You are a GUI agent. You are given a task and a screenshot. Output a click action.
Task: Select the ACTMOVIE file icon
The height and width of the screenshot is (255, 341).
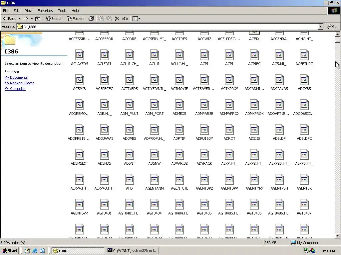click(x=179, y=80)
